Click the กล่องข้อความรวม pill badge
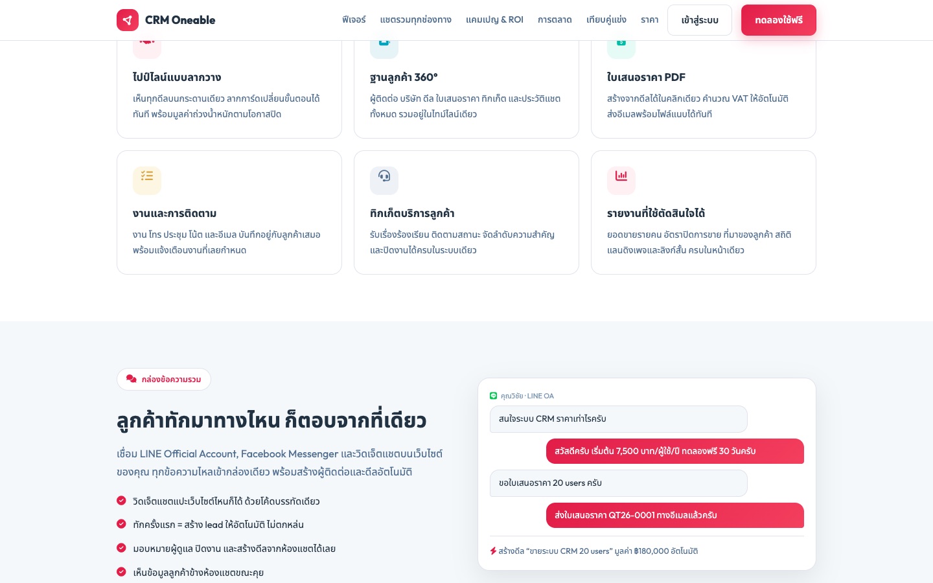Viewport: 933px width, 583px height. coord(164,379)
